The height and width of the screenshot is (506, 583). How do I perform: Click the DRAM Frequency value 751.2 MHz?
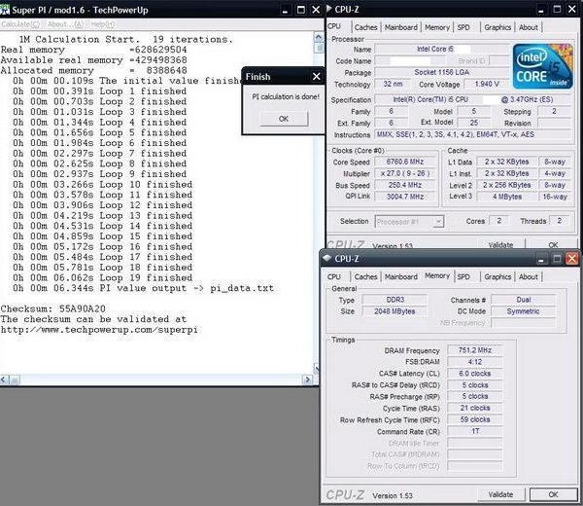click(x=475, y=350)
